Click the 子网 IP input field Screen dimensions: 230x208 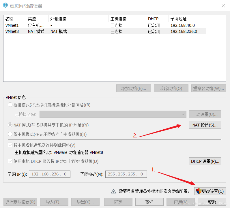[x=50, y=174]
